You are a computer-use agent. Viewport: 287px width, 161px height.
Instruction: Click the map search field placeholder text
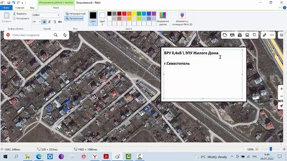(x=26, y=35)
